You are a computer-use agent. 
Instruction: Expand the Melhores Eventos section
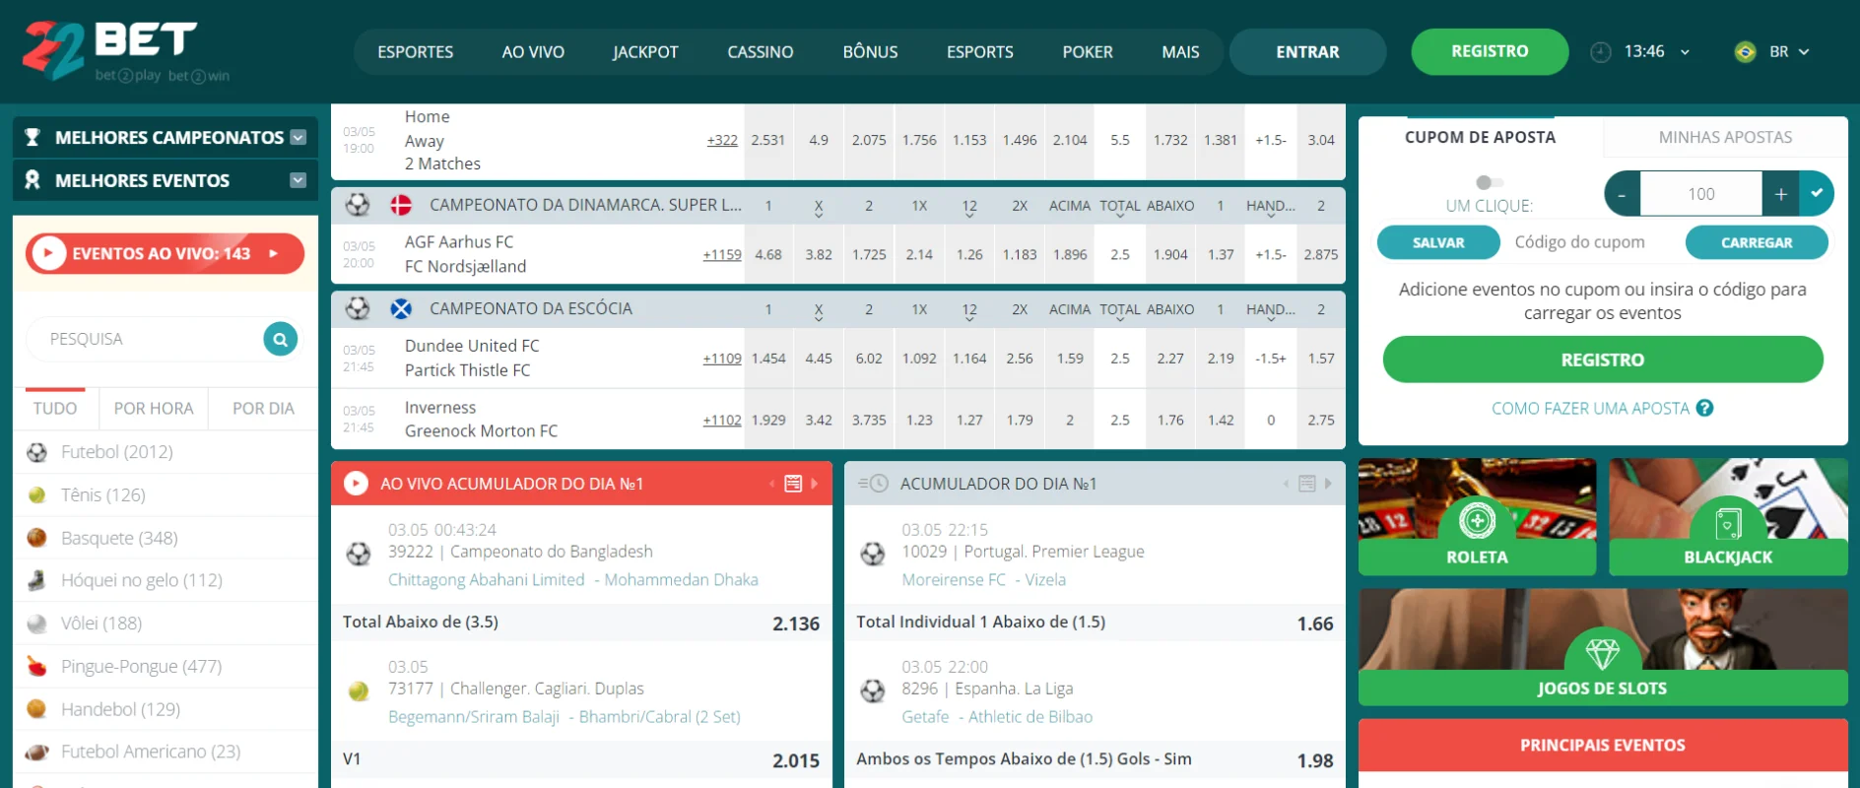click(299, 180)
